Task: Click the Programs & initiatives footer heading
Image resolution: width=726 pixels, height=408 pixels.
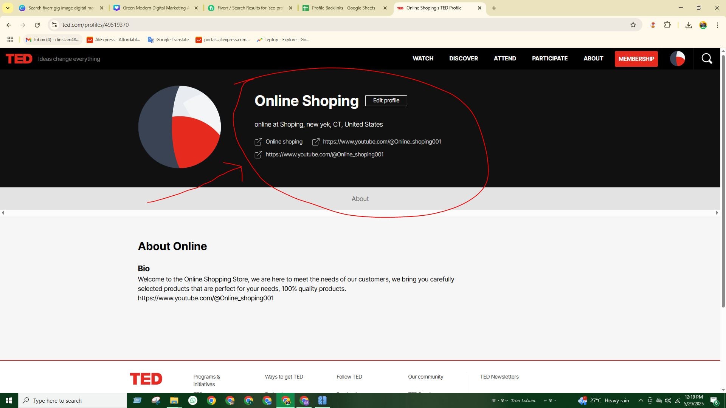Action: click(x=206, y=380)
